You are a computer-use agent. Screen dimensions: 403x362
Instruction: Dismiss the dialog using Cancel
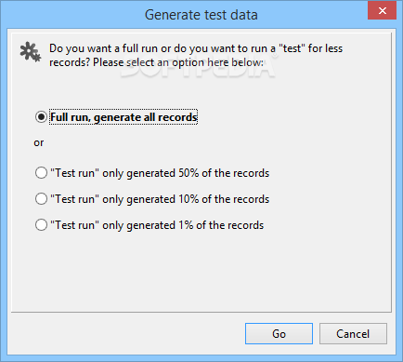coord(353,334)
